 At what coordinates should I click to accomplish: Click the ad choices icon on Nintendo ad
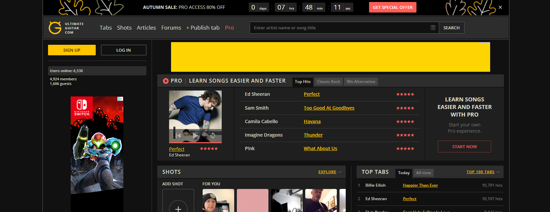pos(120,99)
